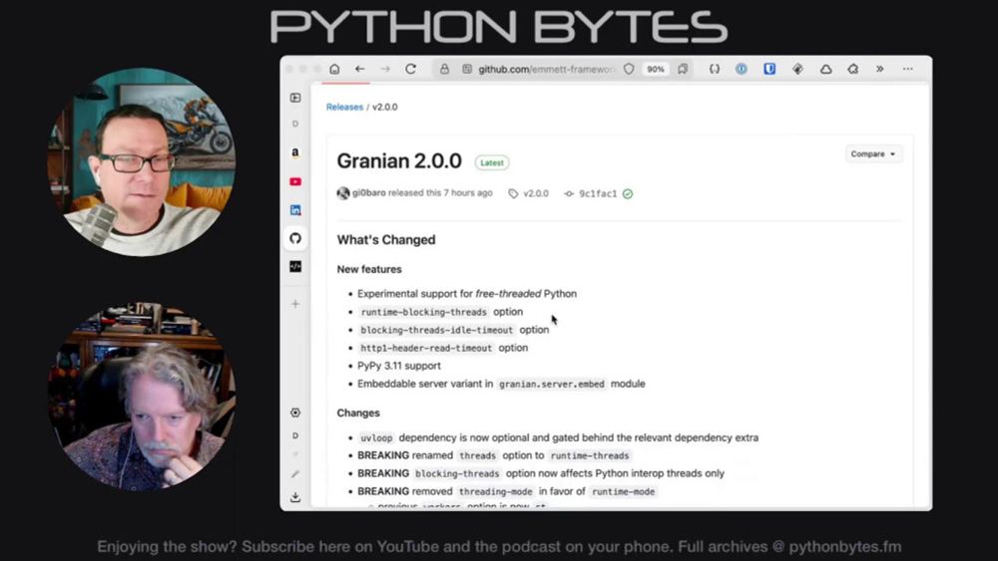Image resolution: width=998 pixels, height=561 pixels.
Task: Click the What's Changed heading
Action: 386,239
